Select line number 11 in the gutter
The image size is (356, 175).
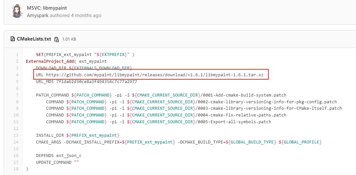click(x=16, y=122)
